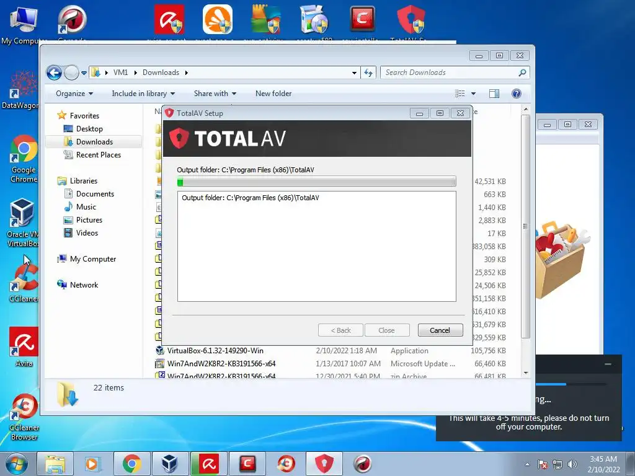Open the view options dropdown arrow
Viewport: 635px width, 476px height.
473,94
